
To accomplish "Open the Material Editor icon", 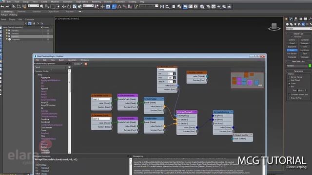I will (202, 6).
